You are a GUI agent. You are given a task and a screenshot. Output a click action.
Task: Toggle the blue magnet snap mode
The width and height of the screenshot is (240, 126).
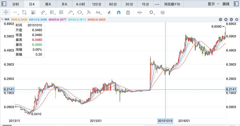119,12
